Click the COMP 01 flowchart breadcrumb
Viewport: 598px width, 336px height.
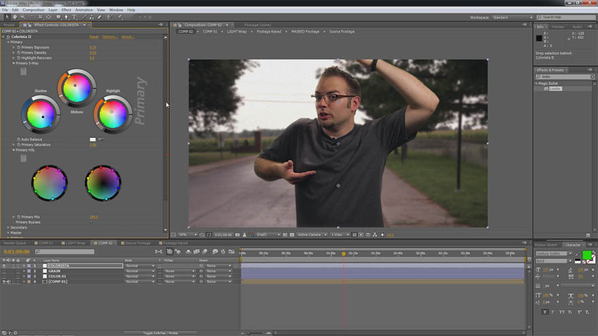click(210, 32)
